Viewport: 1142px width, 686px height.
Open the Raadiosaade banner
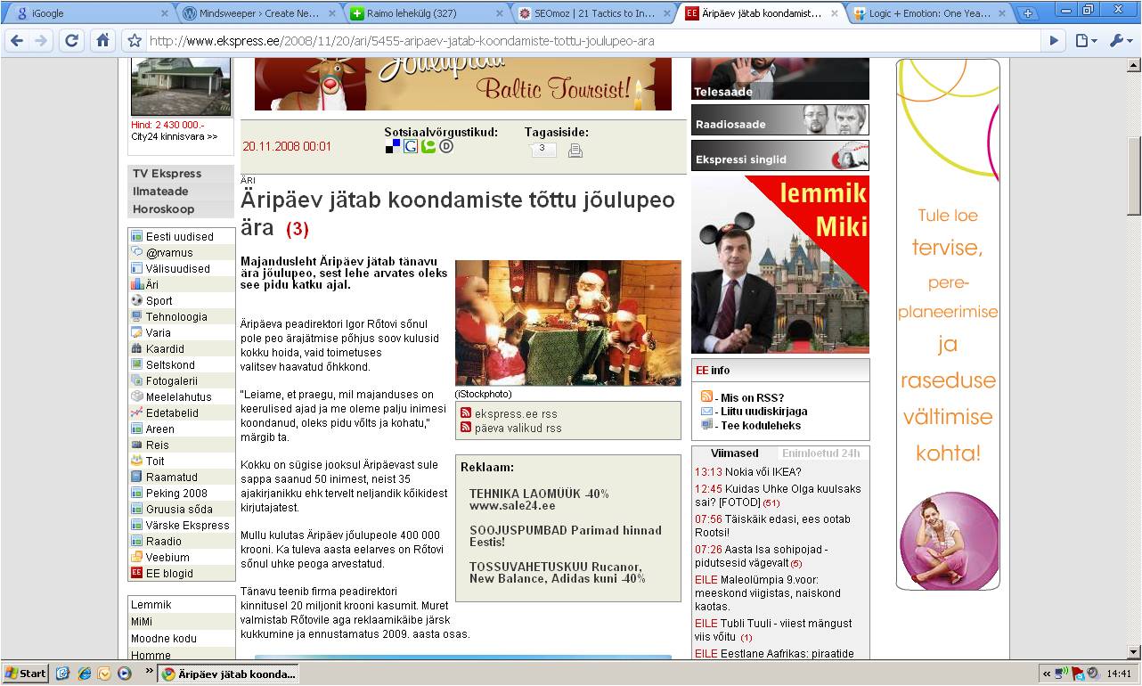780,120
